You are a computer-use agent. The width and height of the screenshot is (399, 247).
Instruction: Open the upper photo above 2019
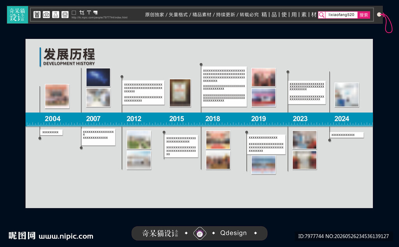pos(263,77)
